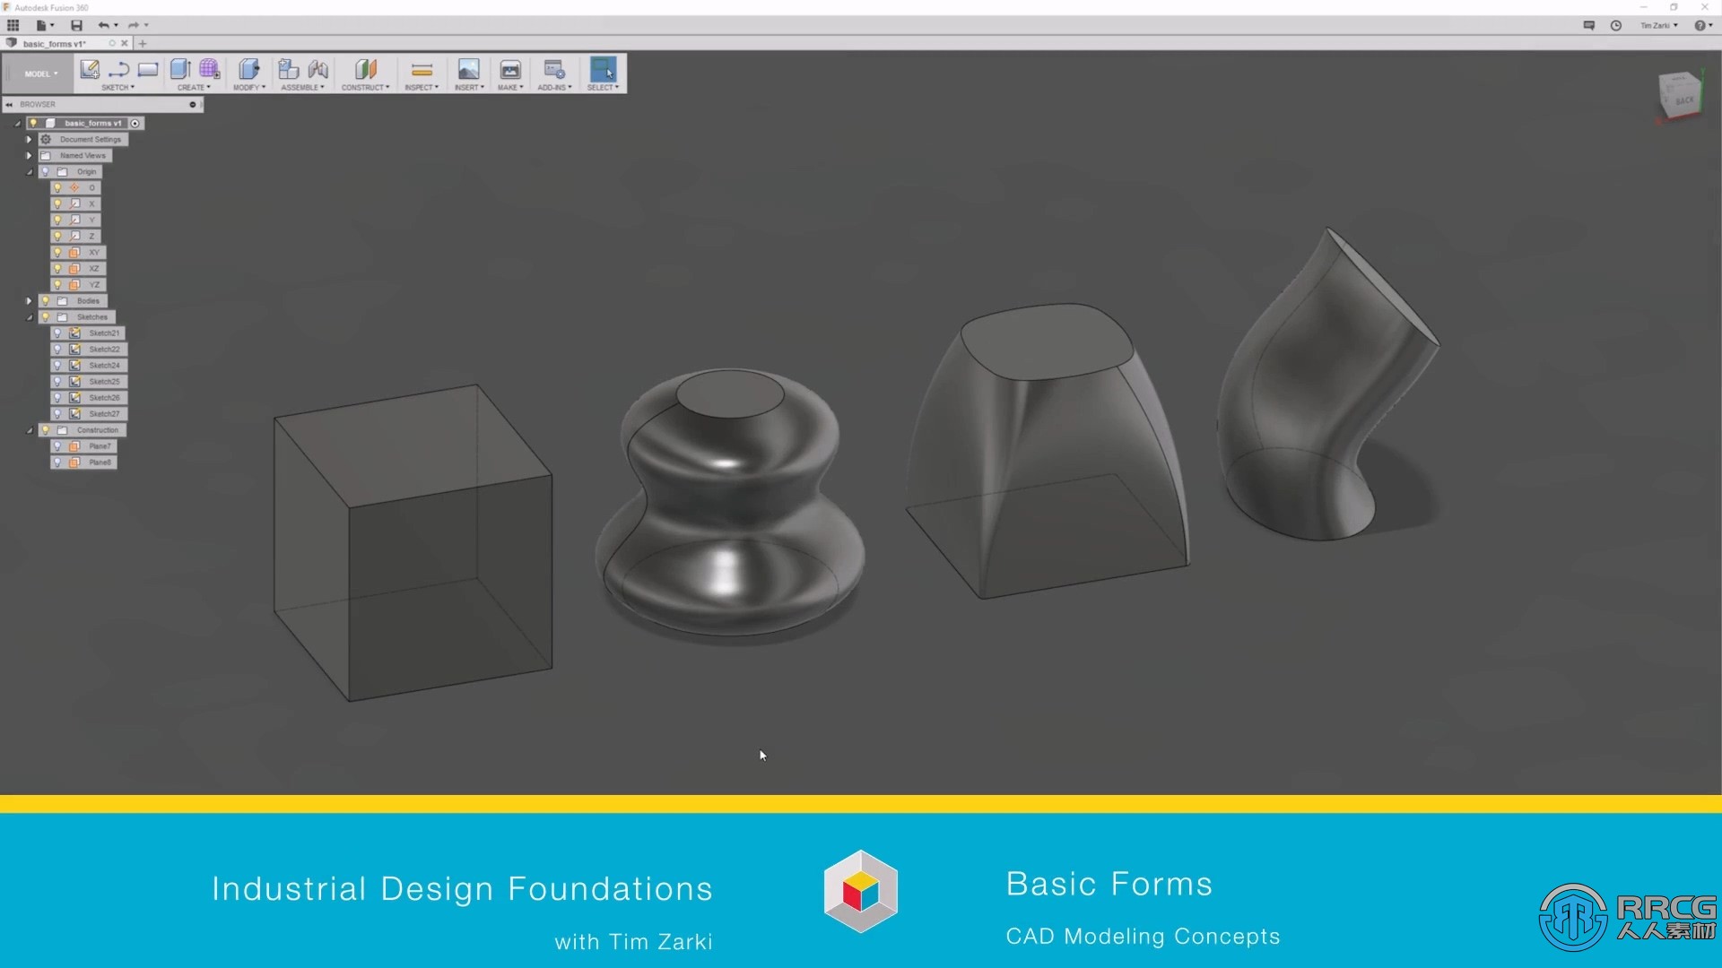
Task: Click the Scripts and Add-Ins icon
Action: pos(554,70)
